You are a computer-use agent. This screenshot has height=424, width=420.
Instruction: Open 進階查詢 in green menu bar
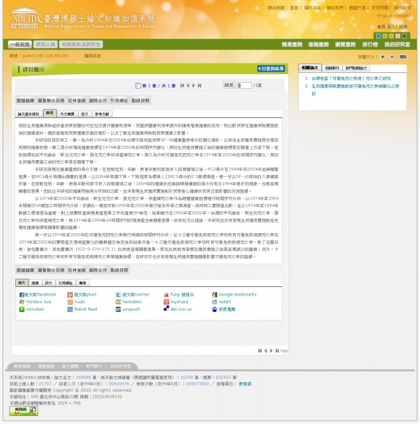coord(319,44)
